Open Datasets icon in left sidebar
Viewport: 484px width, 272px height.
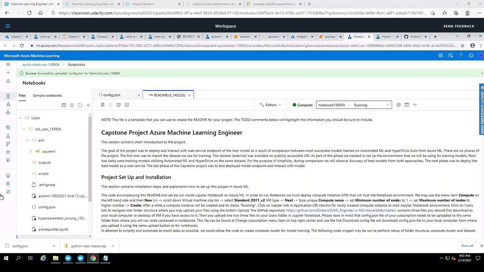[x=8, y=128]
